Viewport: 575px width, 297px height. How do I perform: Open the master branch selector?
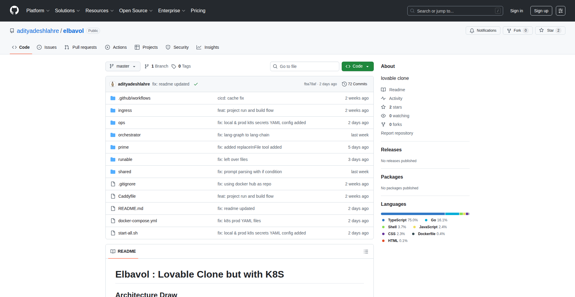[x=122, y=66]
